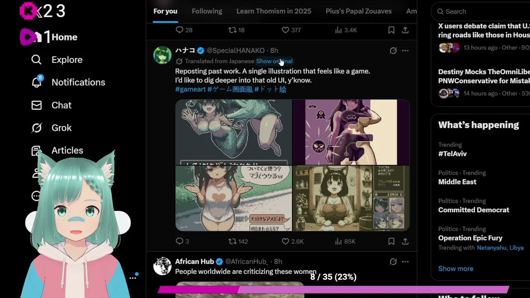The image size is (530, 298).
Task: Open more options on SpecialHANAKO post
Action: click(x=405, y=50)
